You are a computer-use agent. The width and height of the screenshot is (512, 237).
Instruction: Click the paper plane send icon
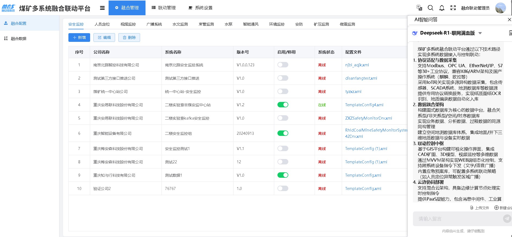click(x=507, y=219)
